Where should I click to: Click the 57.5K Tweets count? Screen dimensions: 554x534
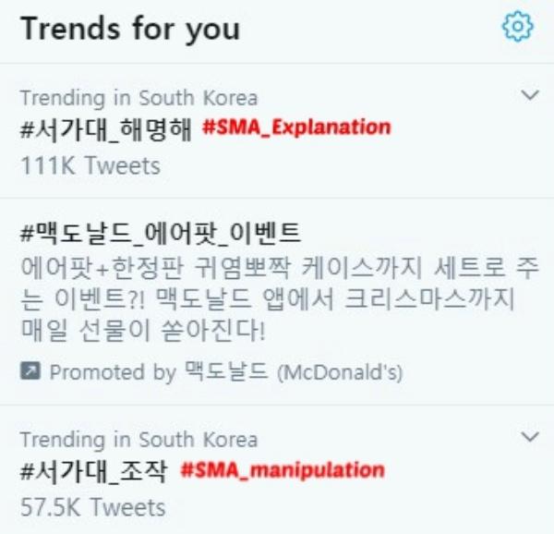click(92, 507)
